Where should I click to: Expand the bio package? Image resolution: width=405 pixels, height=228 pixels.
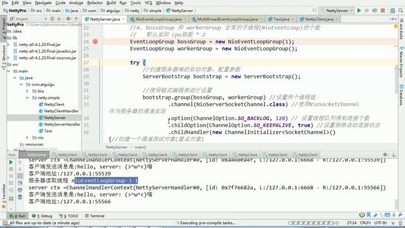(27, 91)
